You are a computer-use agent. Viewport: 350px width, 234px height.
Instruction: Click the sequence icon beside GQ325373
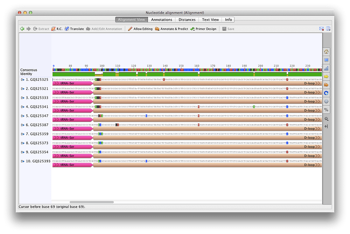[x=22, y=143]
